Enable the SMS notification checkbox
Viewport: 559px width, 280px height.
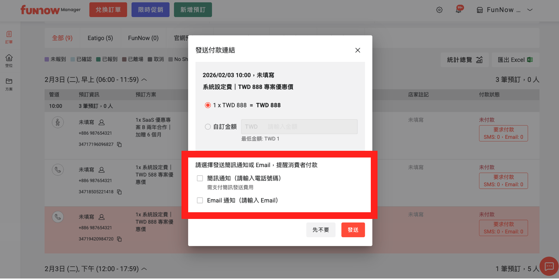[x=200, y=178]
